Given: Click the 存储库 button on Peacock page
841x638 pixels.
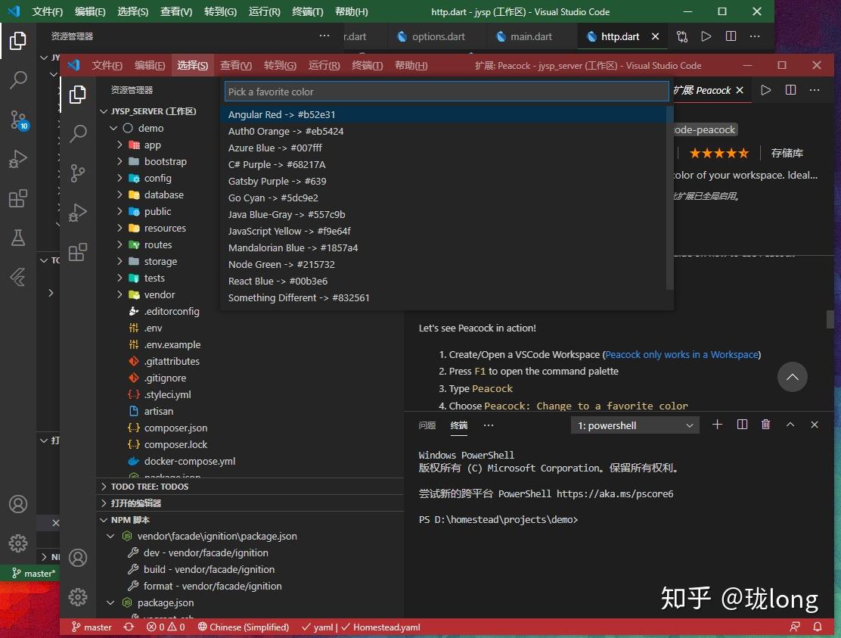Looking at the screenshot, I should point(787,152).
